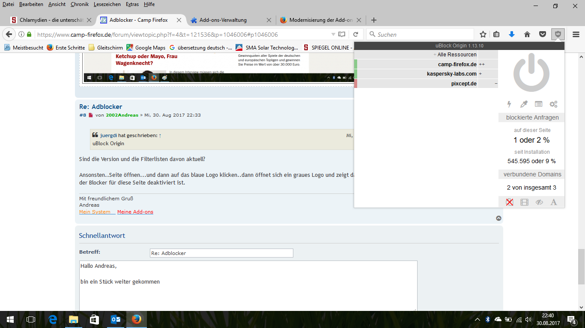Close the Add-ons-Verwaltung tab
Screen dimensions: 585x328
269,20
